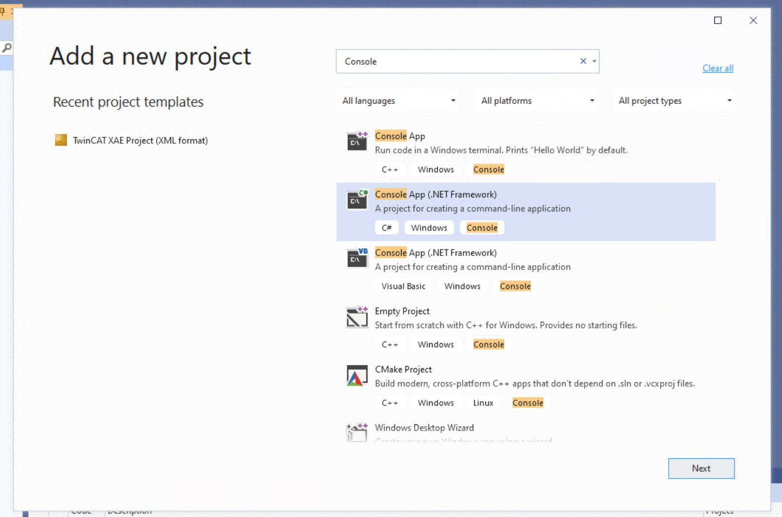Click the TwinCAT XAE Project icon
The image size is (782, 517).
point(61,140)
